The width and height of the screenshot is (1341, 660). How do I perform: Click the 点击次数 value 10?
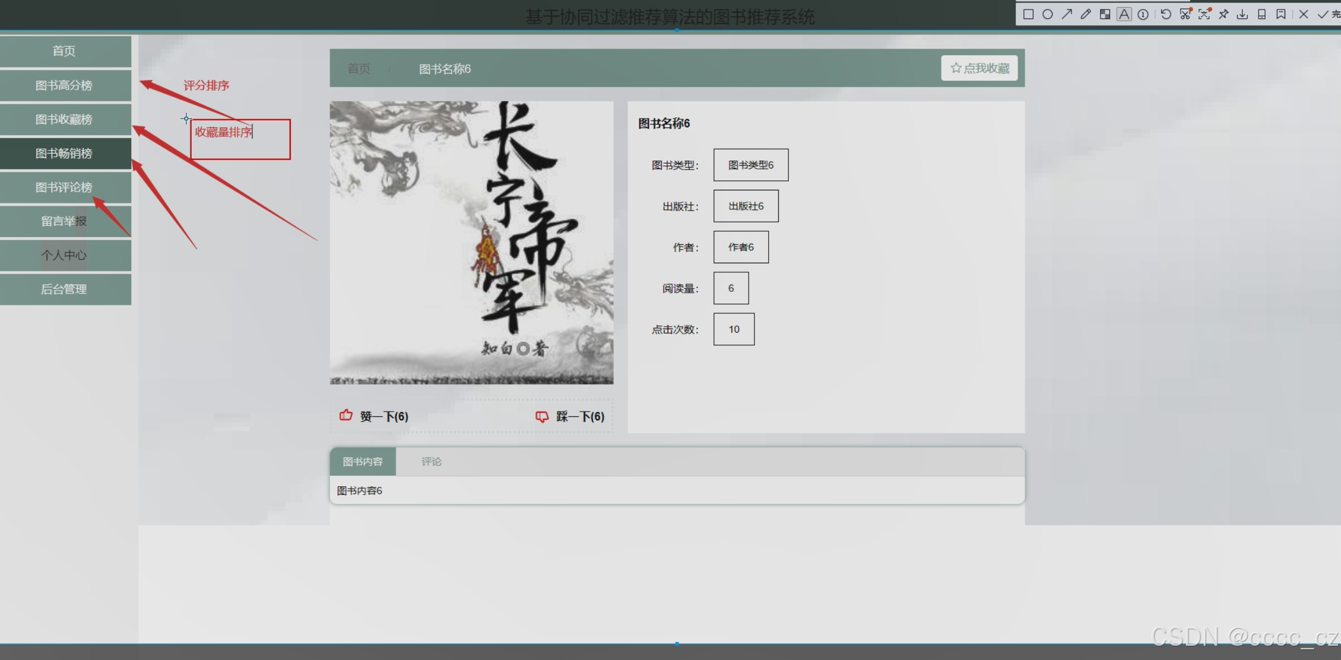(x=734, y=329)
